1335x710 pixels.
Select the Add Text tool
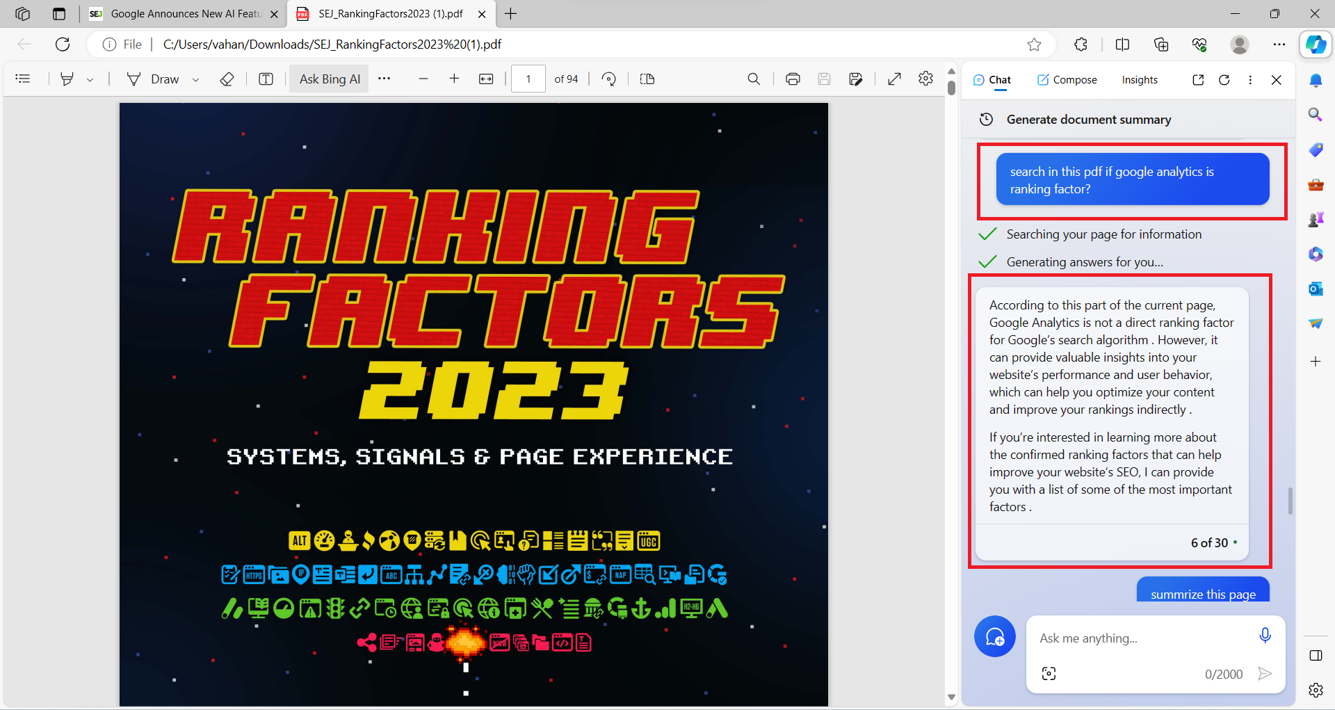tap(266, 79)
